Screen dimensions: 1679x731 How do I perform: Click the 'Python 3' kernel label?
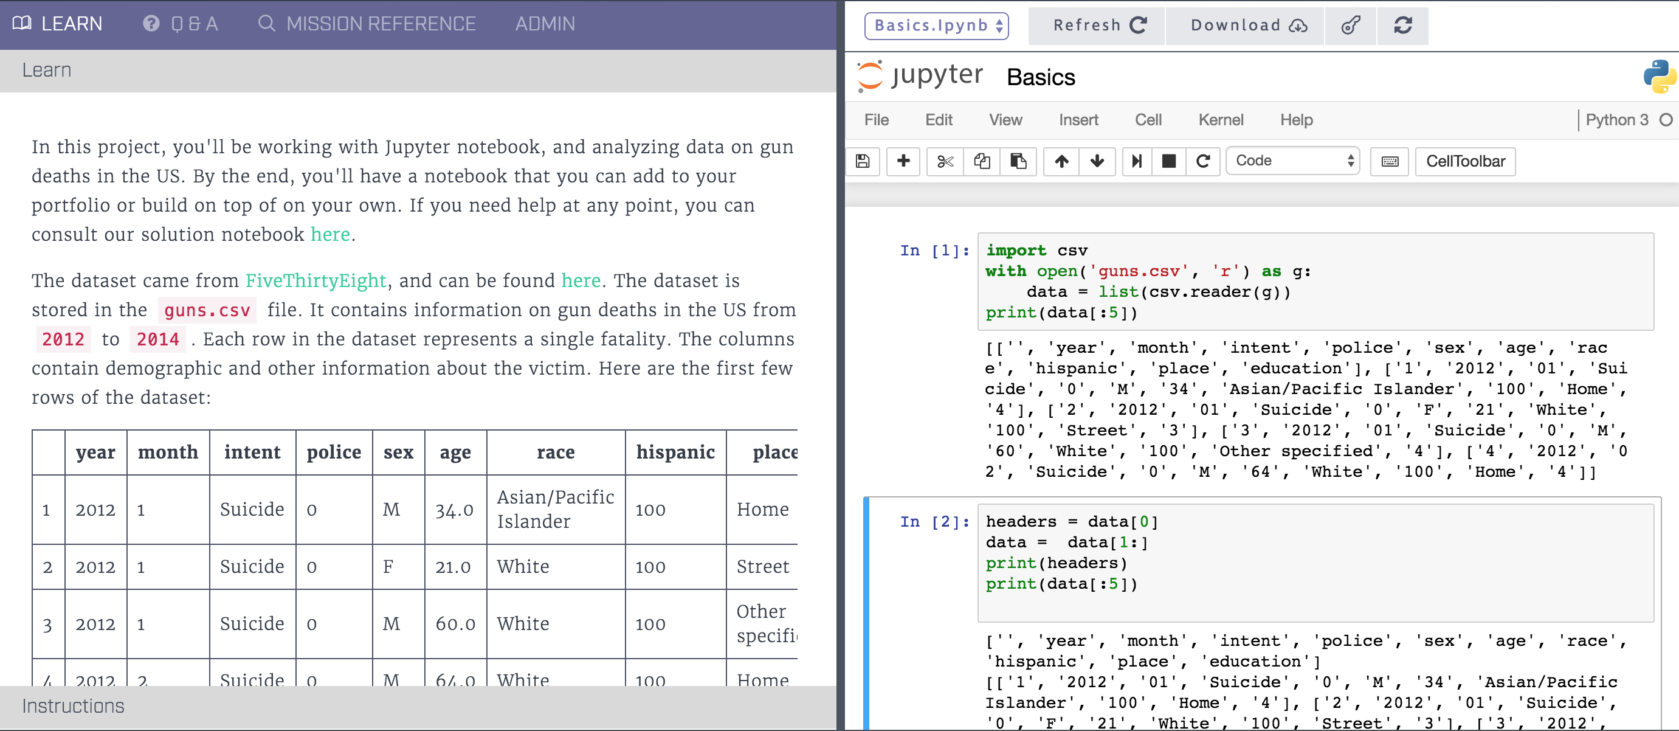(1616, 120)
